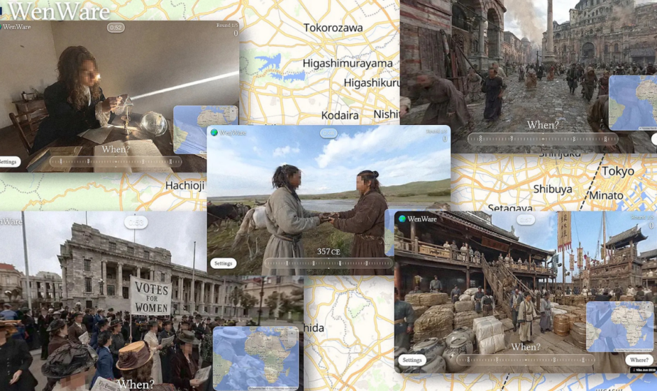Click the 0:57 countdown timer
657x391 pixels.
tap(526, 220)
